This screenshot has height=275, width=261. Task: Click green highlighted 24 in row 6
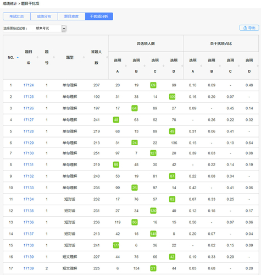(135, 142)
